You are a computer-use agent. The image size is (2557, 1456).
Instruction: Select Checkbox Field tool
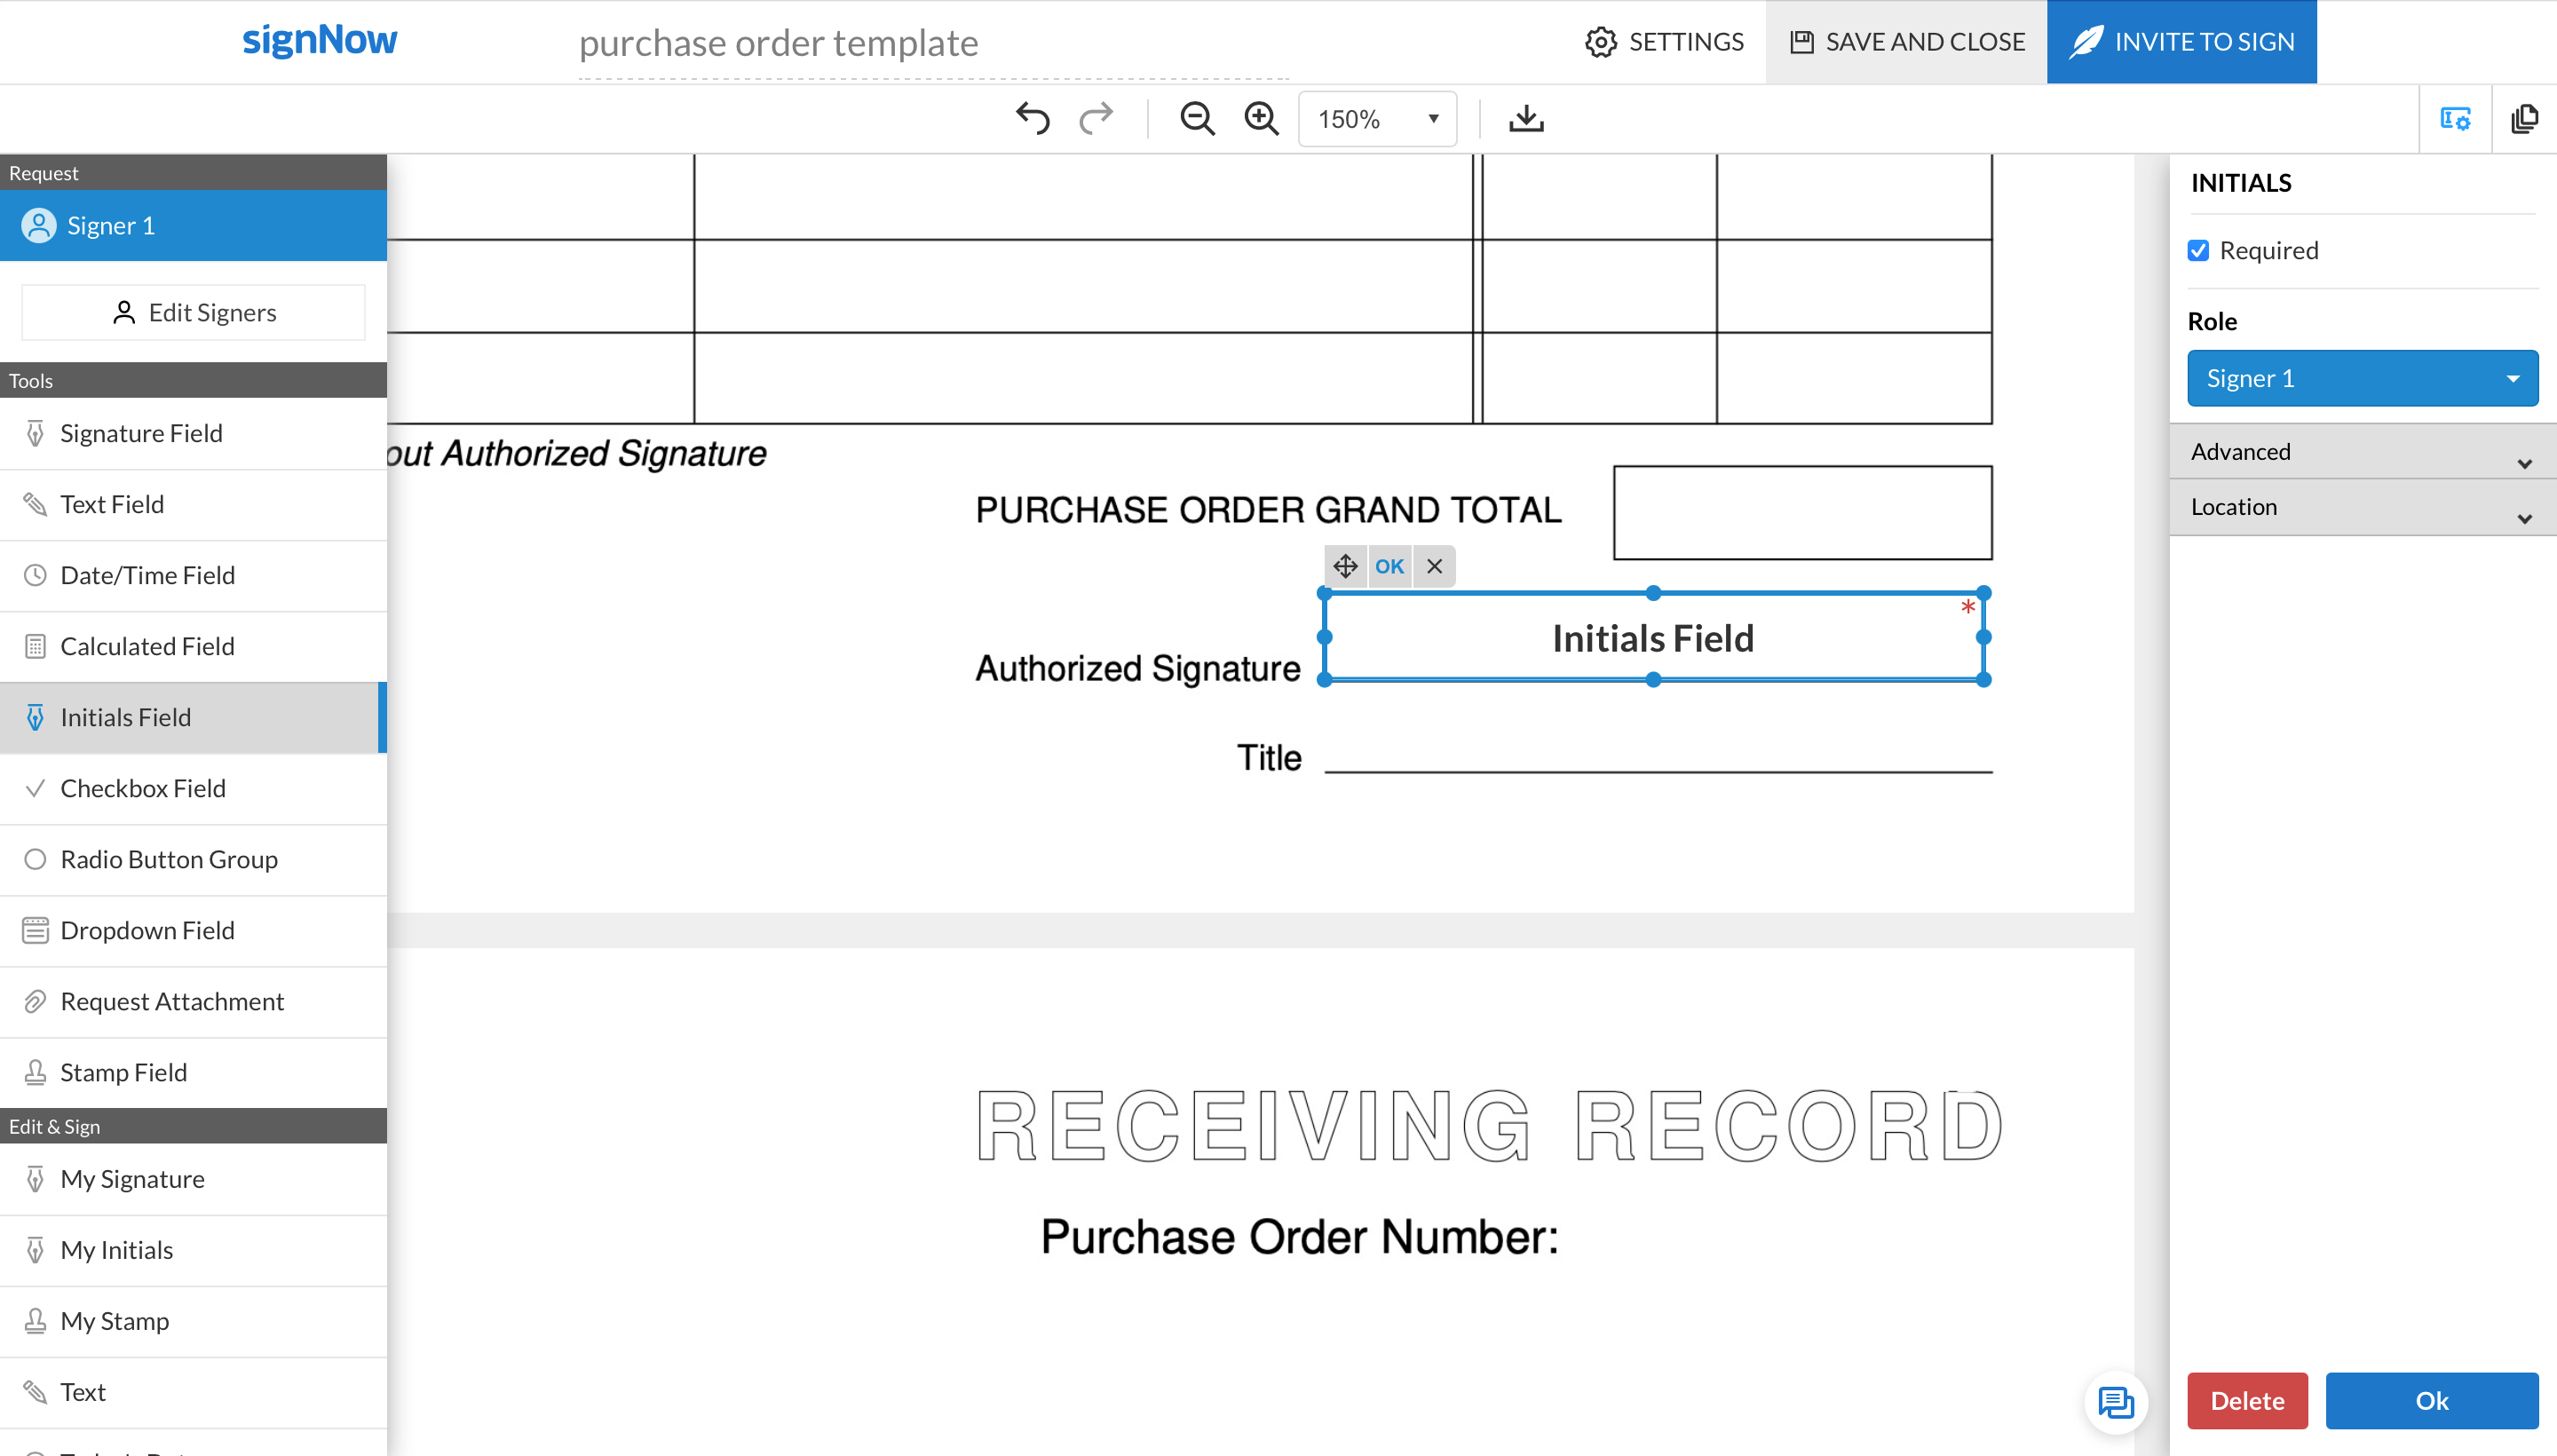143,788
